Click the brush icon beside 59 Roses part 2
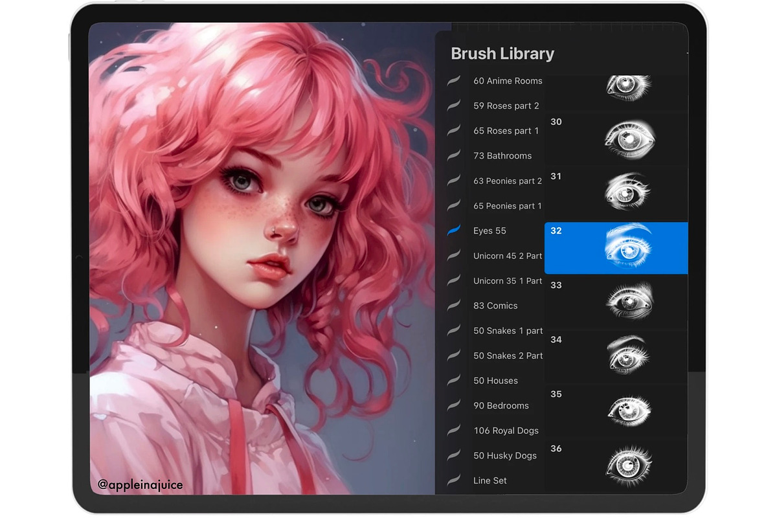 [x=454, y=106]
